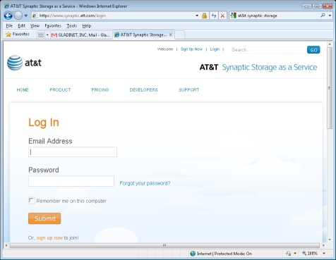Close the AT&T Synaptic Storage tab
The height and width of the screenshot is (260, 336).
[x=171, y=35]
